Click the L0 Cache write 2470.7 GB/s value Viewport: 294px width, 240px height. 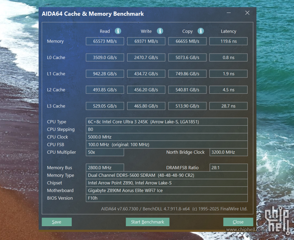(146, 58)
